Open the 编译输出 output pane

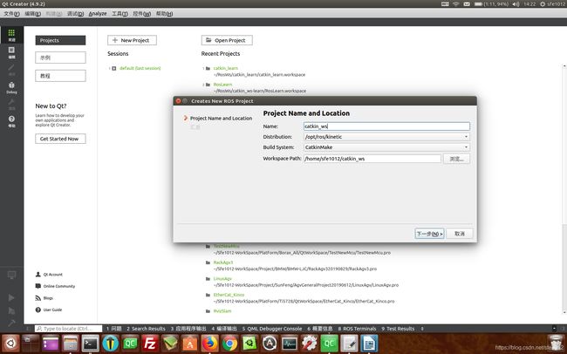pos(224,329)
